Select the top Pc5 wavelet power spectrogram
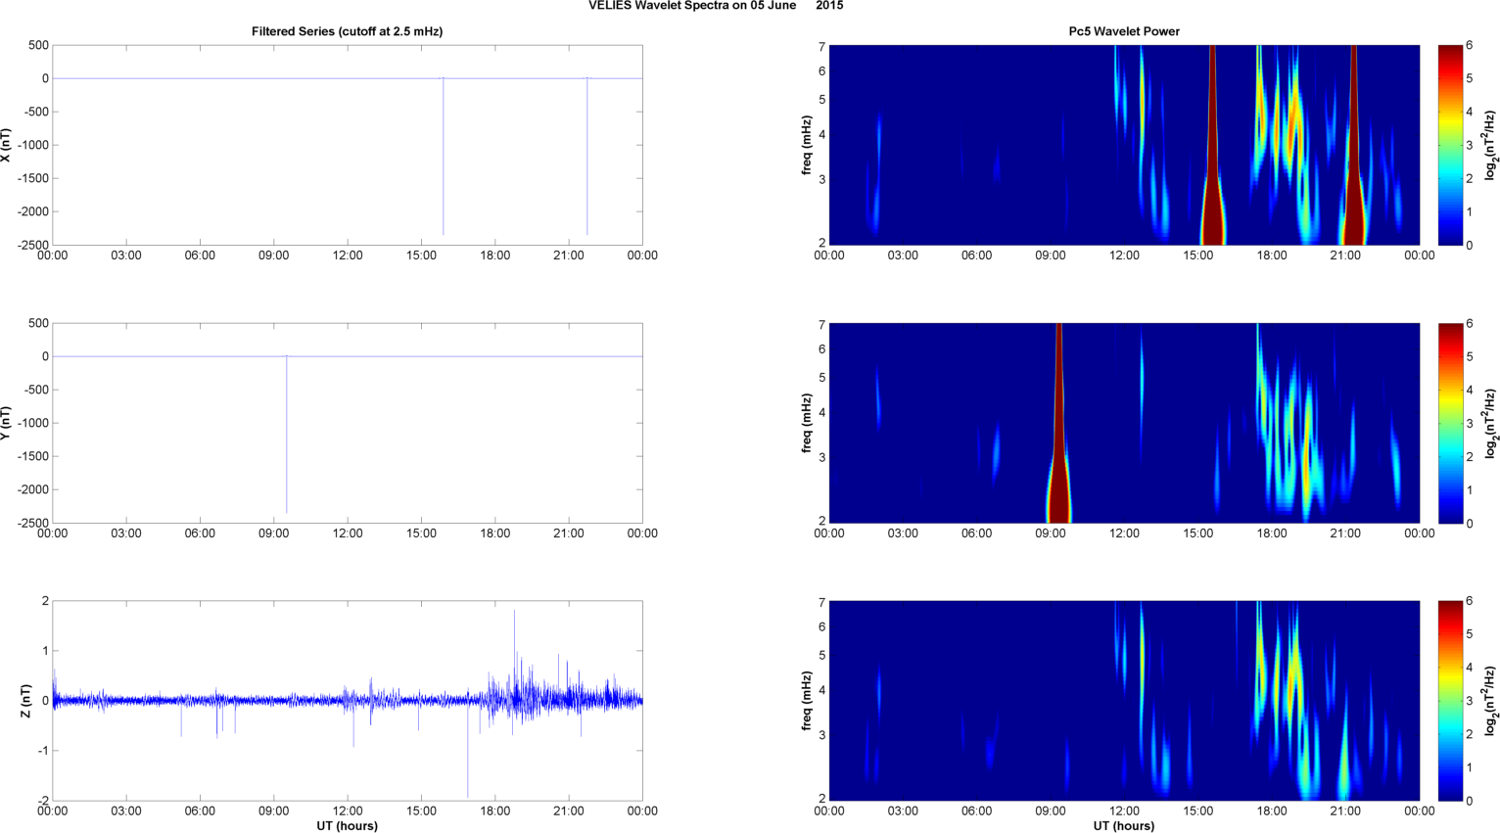The width and height of the screenshot is (1500, 833). tap(1124, 145)
